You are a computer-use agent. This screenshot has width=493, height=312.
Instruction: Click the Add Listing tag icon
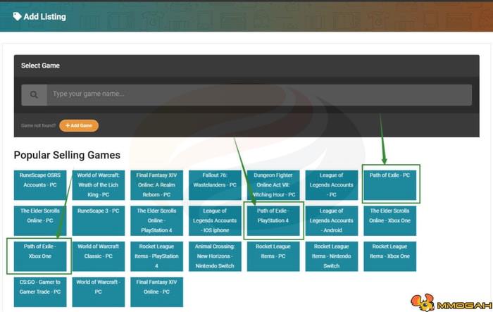point(17,16)
